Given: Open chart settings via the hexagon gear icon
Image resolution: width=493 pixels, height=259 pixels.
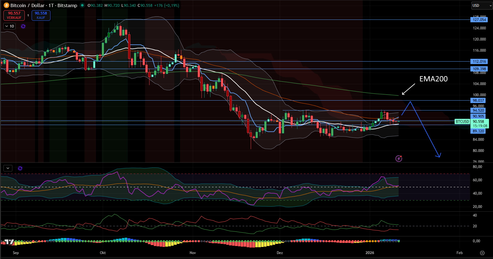Looking at the screenshot, I should point(482,253).
